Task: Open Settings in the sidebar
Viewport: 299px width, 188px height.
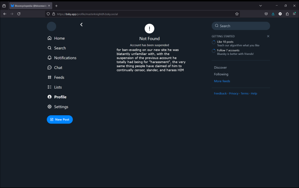Action: (58, 107)
